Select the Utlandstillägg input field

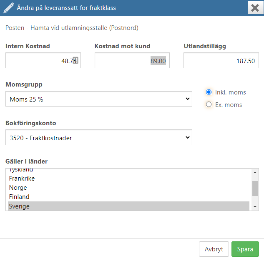point(221,60)
